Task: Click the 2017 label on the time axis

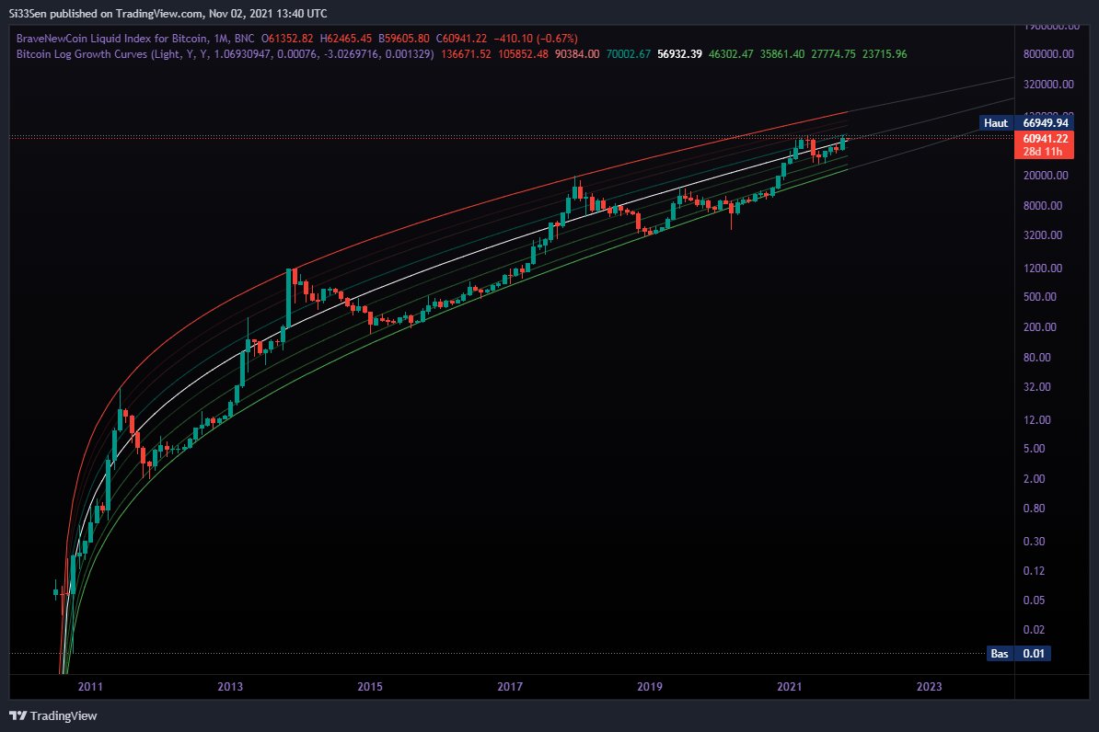Action: (x=510, y=686)
